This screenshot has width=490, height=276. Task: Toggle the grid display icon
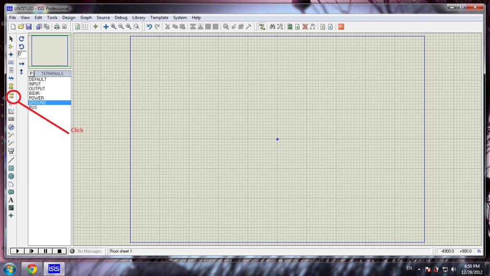coord(85,27)
